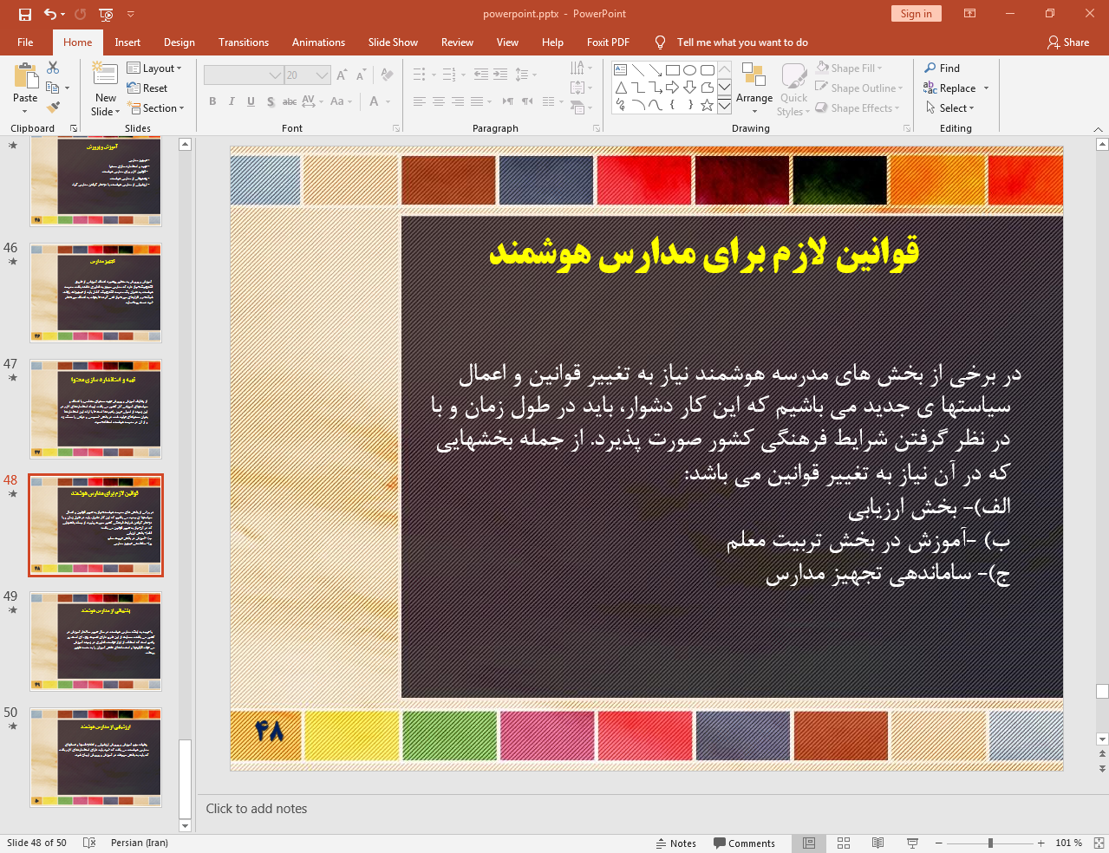Click the Decrease List Level icon

(481, 75)
